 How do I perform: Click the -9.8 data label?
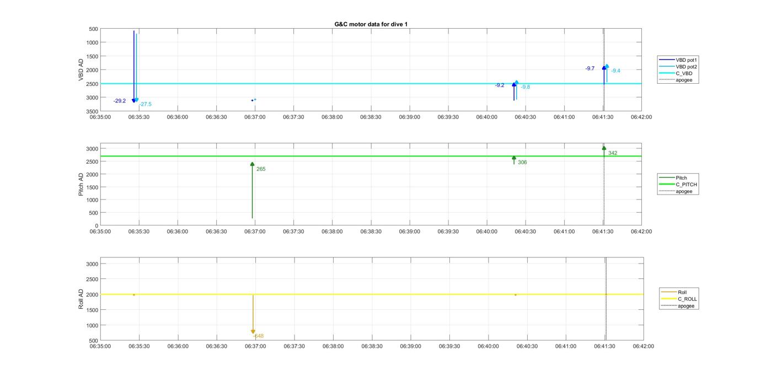coord(526,87)
